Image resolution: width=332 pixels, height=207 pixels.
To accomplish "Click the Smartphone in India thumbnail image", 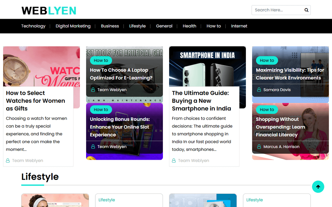I will point(207,66).
